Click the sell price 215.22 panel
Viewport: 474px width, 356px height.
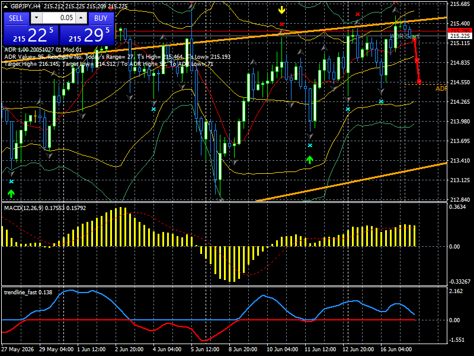pos(31,35)
